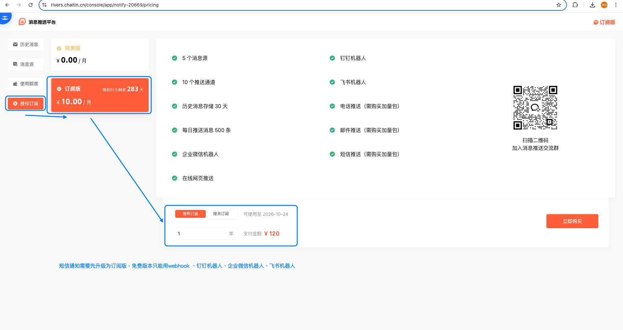This screenshot has width=623, height=330.
Task: Open 历史消息 in the sidebar
Action: (26, 44)
